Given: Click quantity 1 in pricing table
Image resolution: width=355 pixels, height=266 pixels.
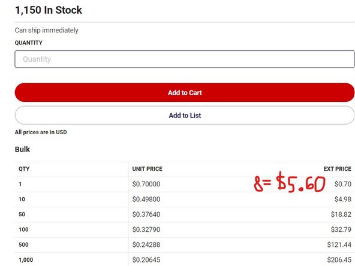Looking at the screenshot, I should tap(20, 184).
